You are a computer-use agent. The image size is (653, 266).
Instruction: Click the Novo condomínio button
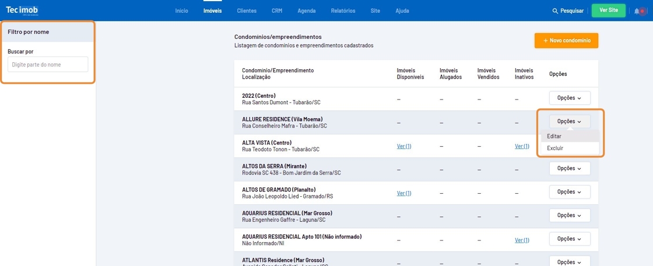566,41
